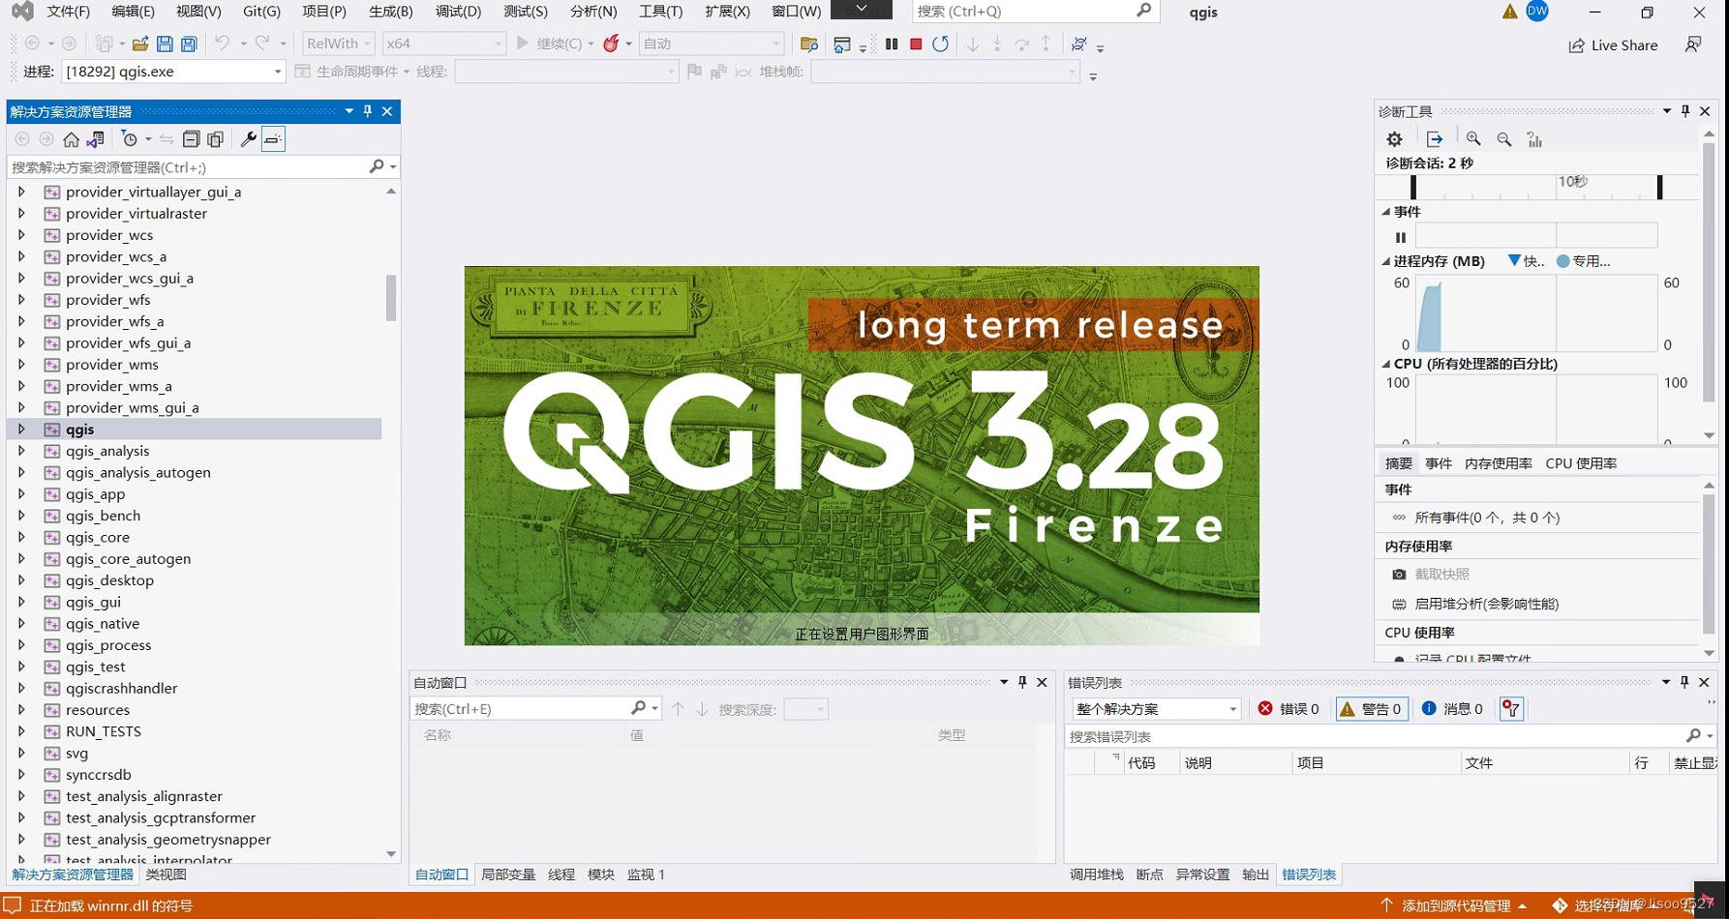Pin the 诊断工具 panel
The height and width of the screenshot is (919, 1729).
(x=1684, y=110)
